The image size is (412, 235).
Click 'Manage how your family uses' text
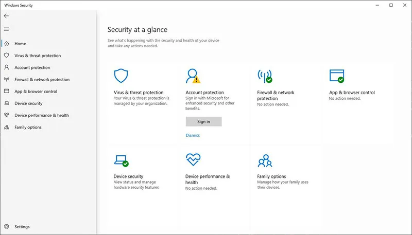coord(283,182)
